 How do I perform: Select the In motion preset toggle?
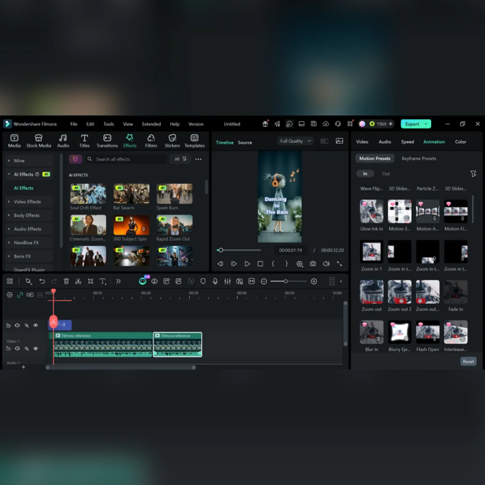coord(365,173)
